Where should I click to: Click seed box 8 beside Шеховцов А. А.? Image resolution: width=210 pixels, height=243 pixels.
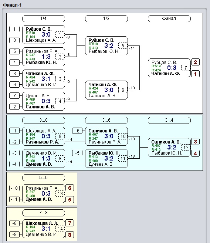14,40
